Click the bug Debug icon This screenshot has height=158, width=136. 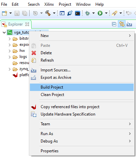87,13
